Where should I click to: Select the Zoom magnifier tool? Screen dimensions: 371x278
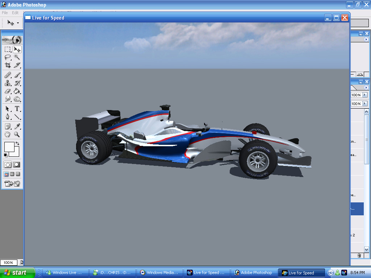point(17,134)
